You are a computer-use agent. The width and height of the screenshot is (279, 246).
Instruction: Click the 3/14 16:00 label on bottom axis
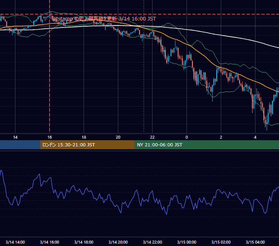(50, 242)
